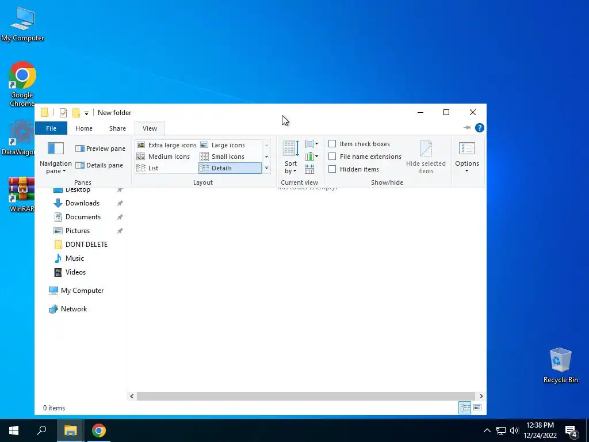This screenshot has width=589, height=442.
Task: Pin icon beside Downloads
Action: pyautogui.click(x=120, y=203)
